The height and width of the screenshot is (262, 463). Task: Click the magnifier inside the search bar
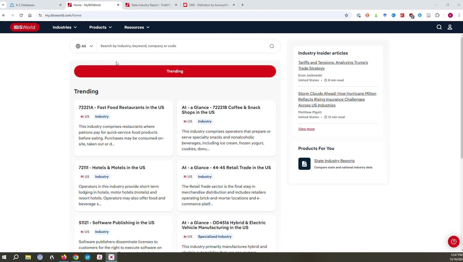pos(272,46)
